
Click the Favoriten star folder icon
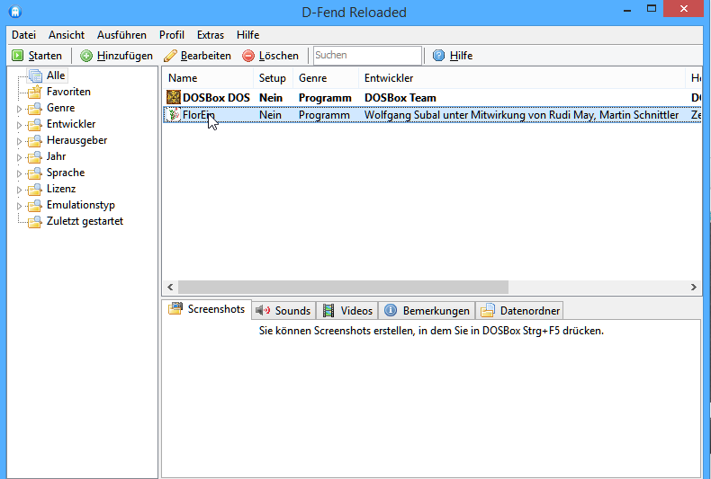(35, 92)
